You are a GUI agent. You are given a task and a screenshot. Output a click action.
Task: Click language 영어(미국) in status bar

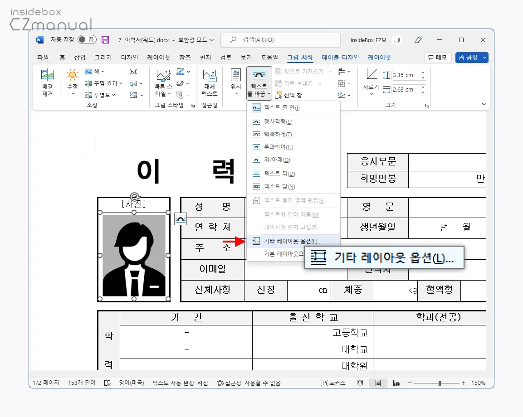tap(132, 383)
